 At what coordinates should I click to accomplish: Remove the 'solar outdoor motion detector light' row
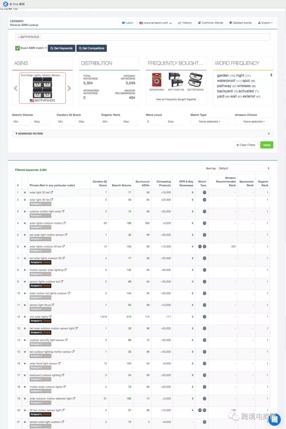click(25, 399)
